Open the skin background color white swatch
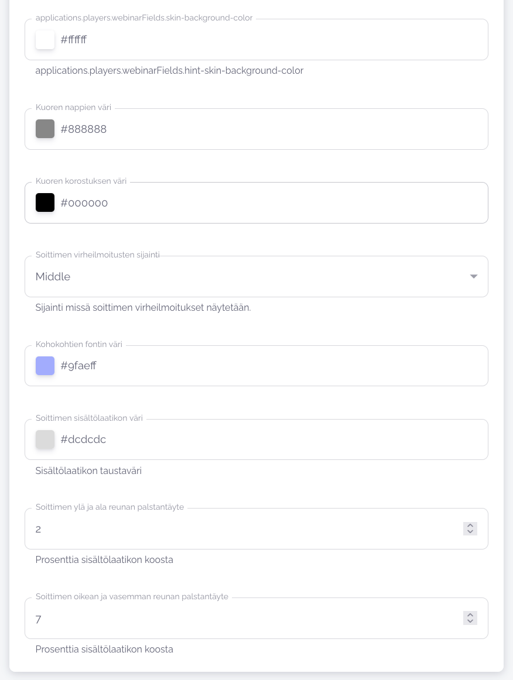The width and height of the screenshot is (513, 680). click(45, 40)
